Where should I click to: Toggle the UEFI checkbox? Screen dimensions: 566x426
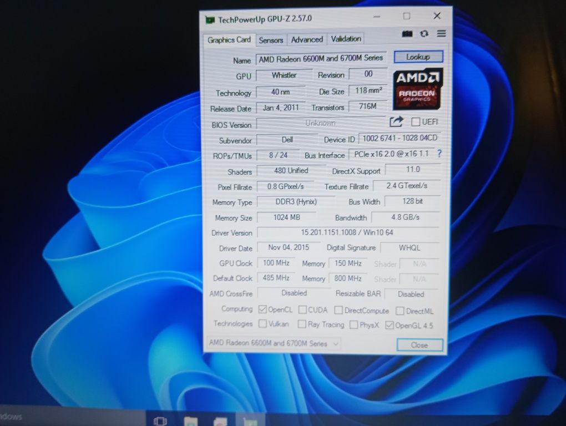pos(416,122)
